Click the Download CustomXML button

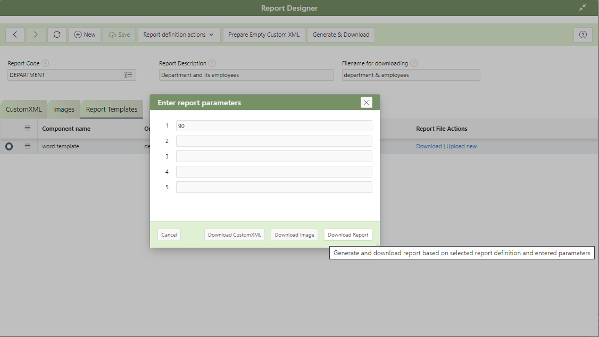[x=235, y=234]
